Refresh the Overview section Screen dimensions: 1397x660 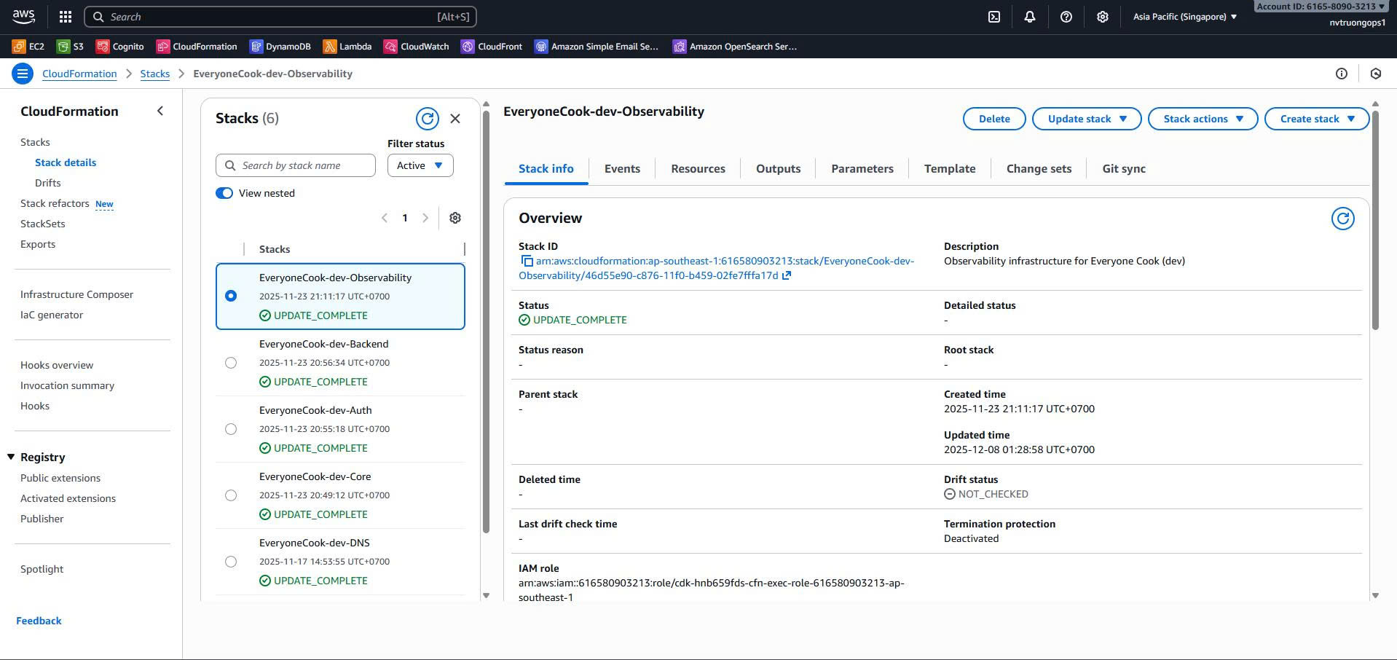tap(1342, 218)
